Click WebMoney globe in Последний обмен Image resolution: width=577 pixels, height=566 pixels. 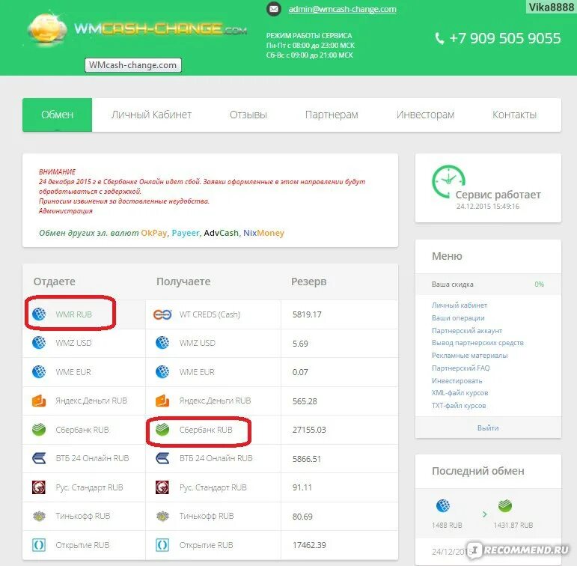coord(443,505)
